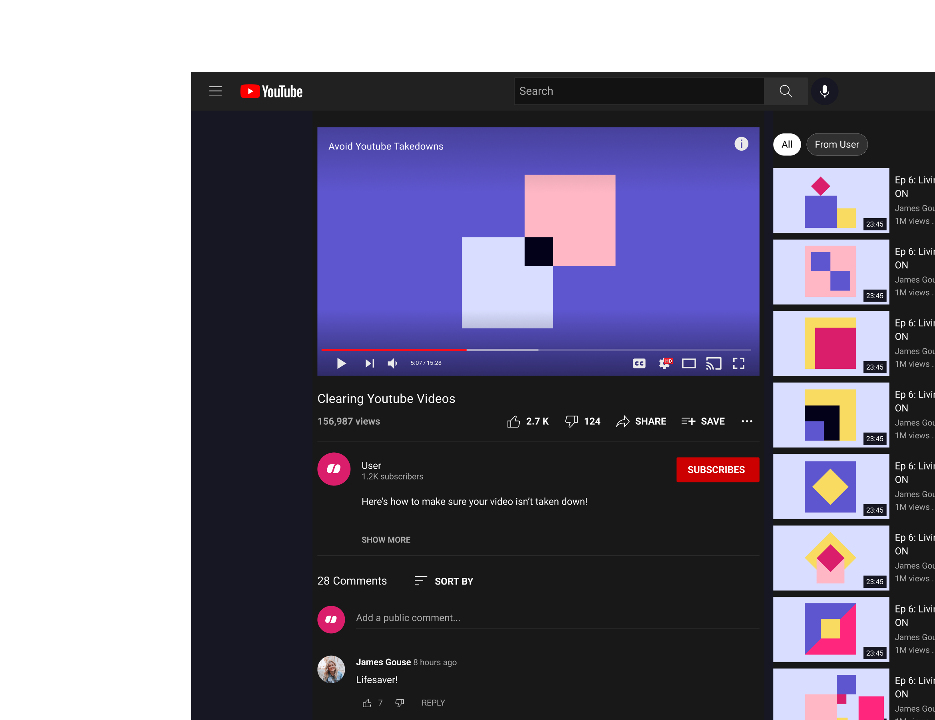Open thumbnail with pink square and purple checkers
The height and width of the screenshot is (720, 935).
click(831, 272)
